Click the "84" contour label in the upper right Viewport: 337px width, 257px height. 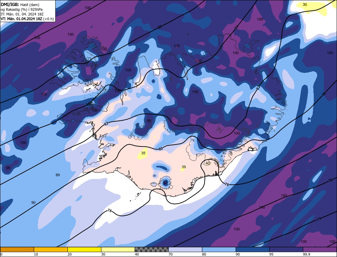tap(237, 27)
